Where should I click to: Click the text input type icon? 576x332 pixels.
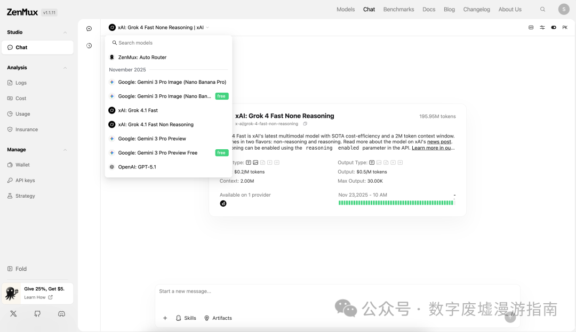(x=249, y=163)
